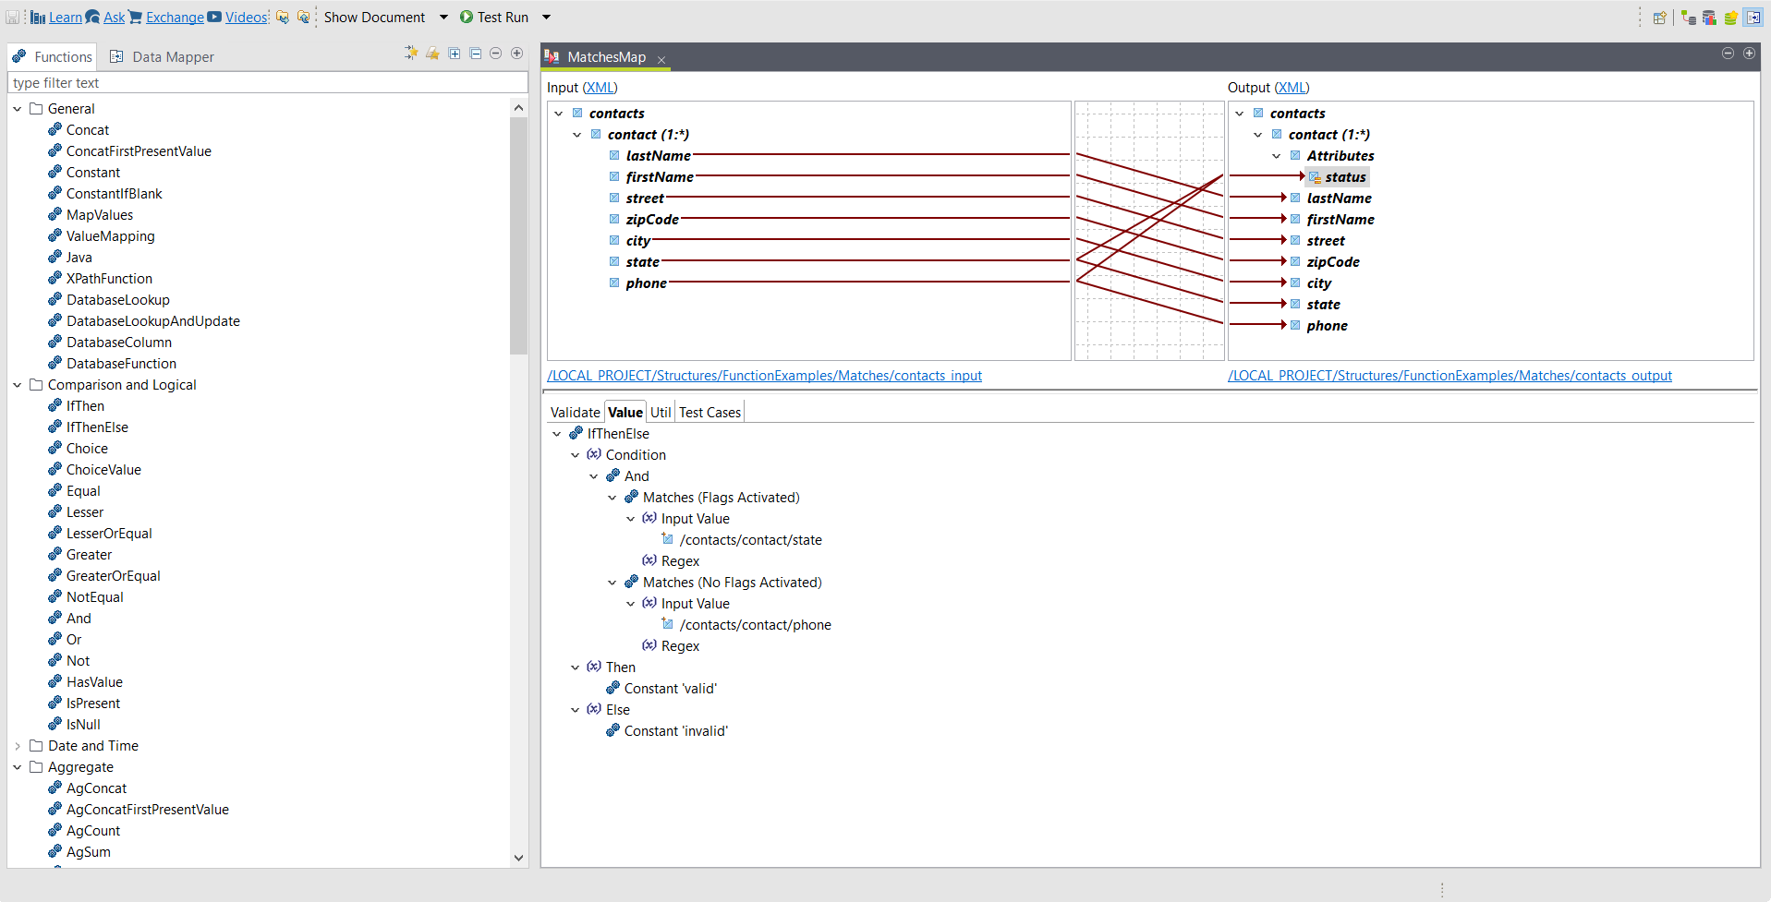
Task: Collapse the Comparison and Logical folder
Action: point(18,385)
